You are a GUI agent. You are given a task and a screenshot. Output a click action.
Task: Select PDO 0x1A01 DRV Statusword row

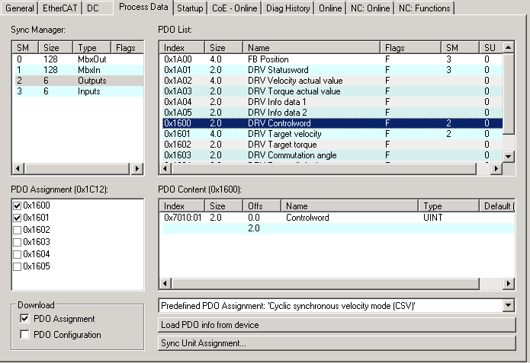click(x=331, y=70)
